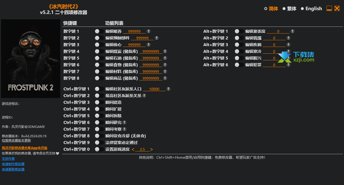Increase game speed with right arrow
This screenshot has width=344, height=185.
pyautogui.click(x=151, y=150)
